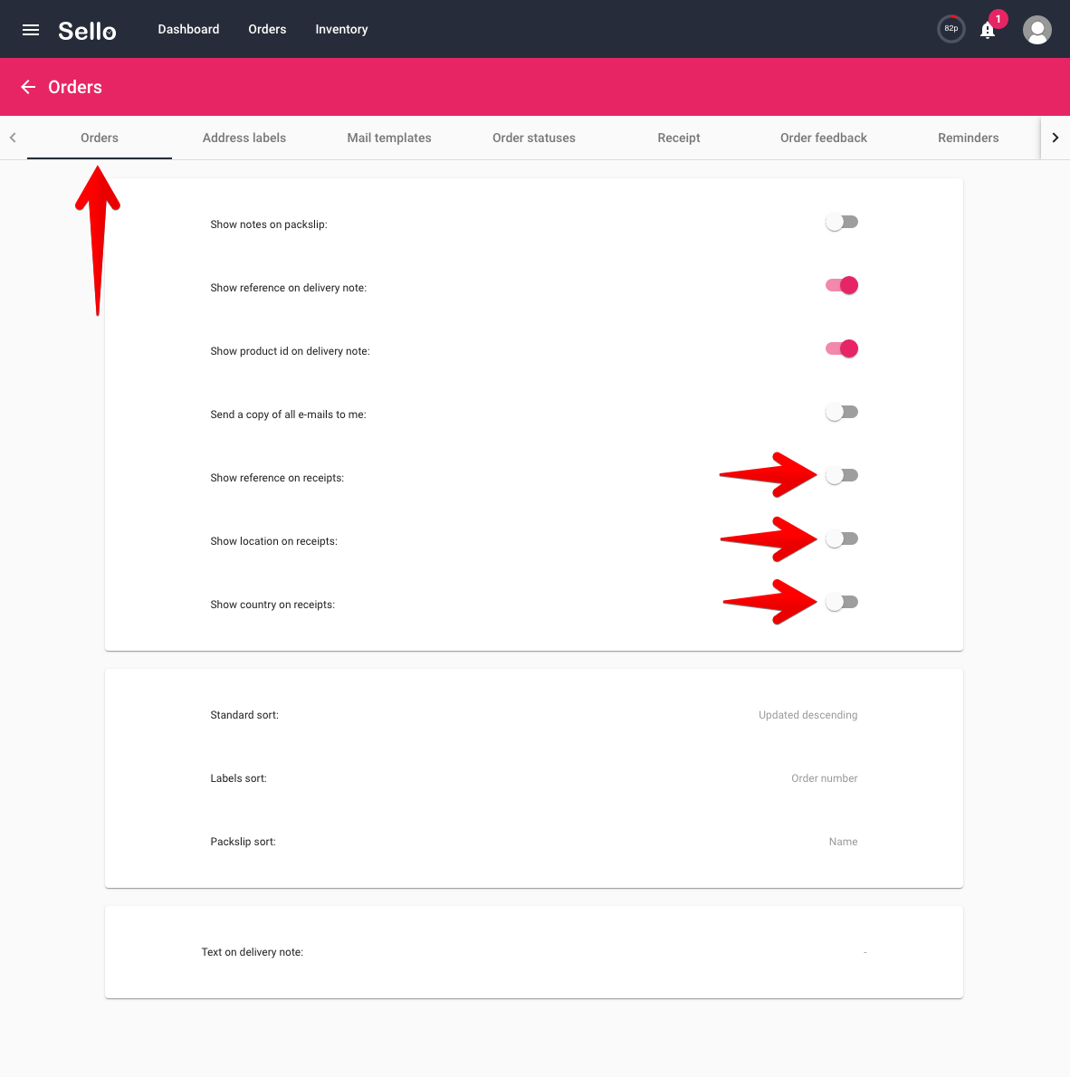Click the 'Show reference on receipts:' label
This screenshot has height=1077, width=1070.
(x=277, y=478)
